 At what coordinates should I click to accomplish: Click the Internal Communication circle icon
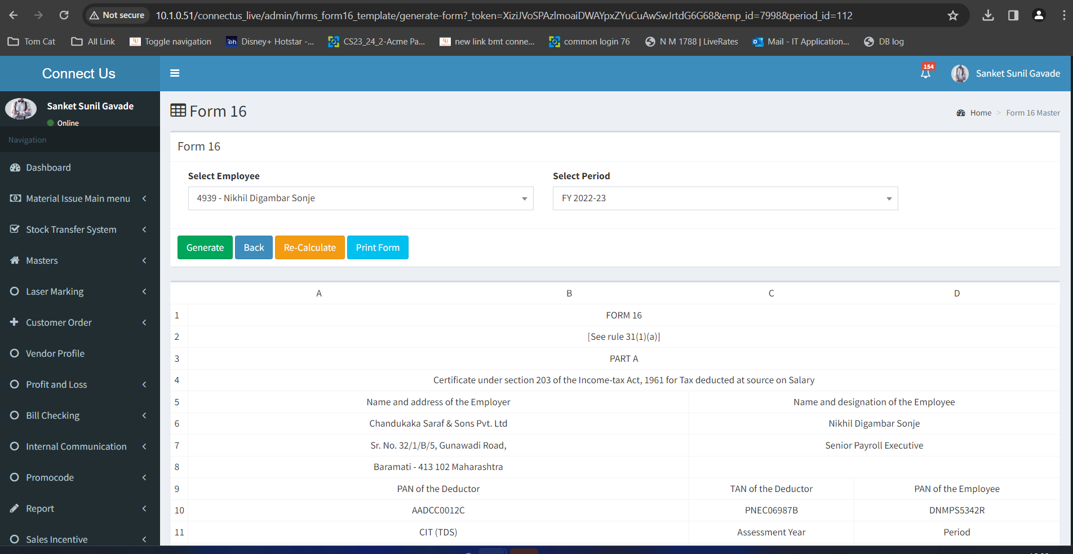coord(15,446)
